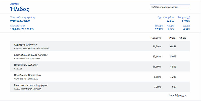Viewport: 201px width, 101px height.
Task: Click the Ήλιδας municipality heading
Action: 20,10
